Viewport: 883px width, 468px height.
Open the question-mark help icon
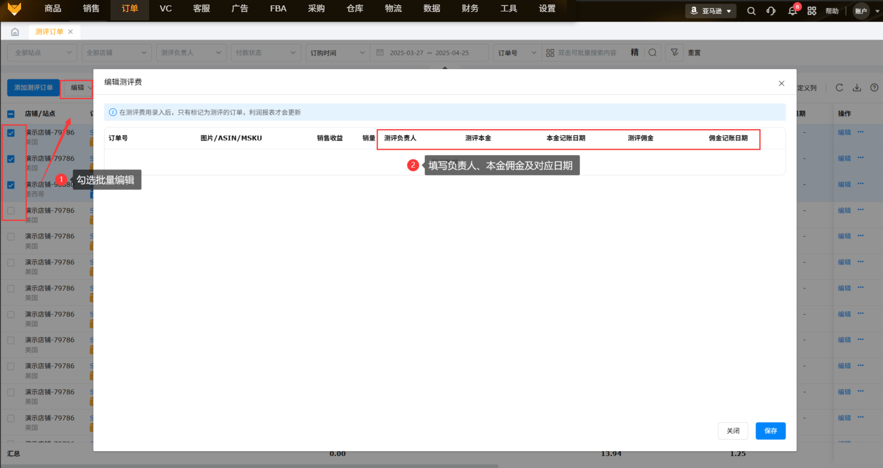[875, 88]
